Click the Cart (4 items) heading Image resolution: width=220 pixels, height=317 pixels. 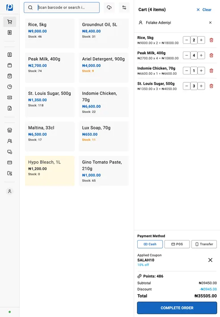[152, 9]
